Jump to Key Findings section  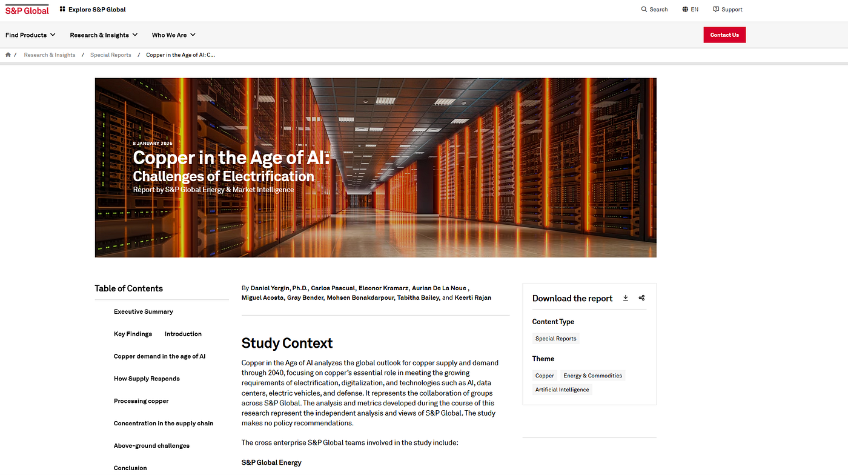tap(133, 334)
